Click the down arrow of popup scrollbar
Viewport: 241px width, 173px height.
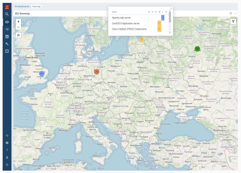point(170,32)
